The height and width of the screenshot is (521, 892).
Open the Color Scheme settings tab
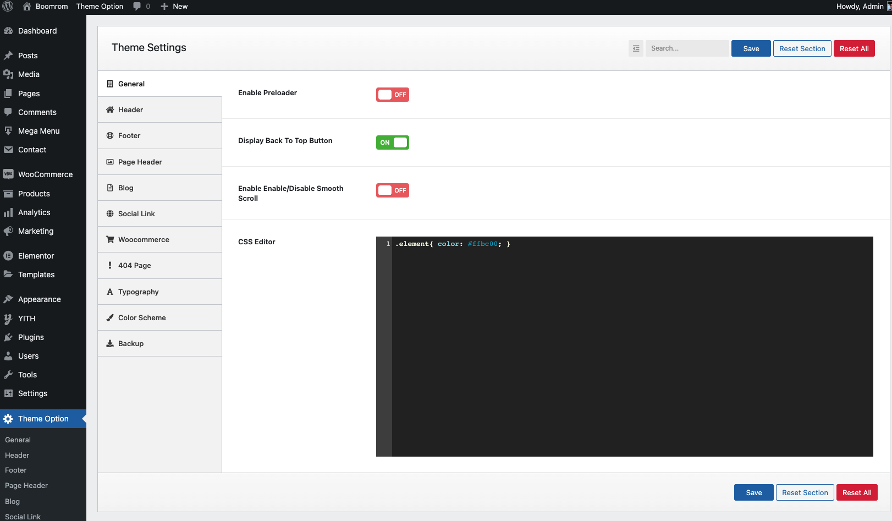point(160,317)
